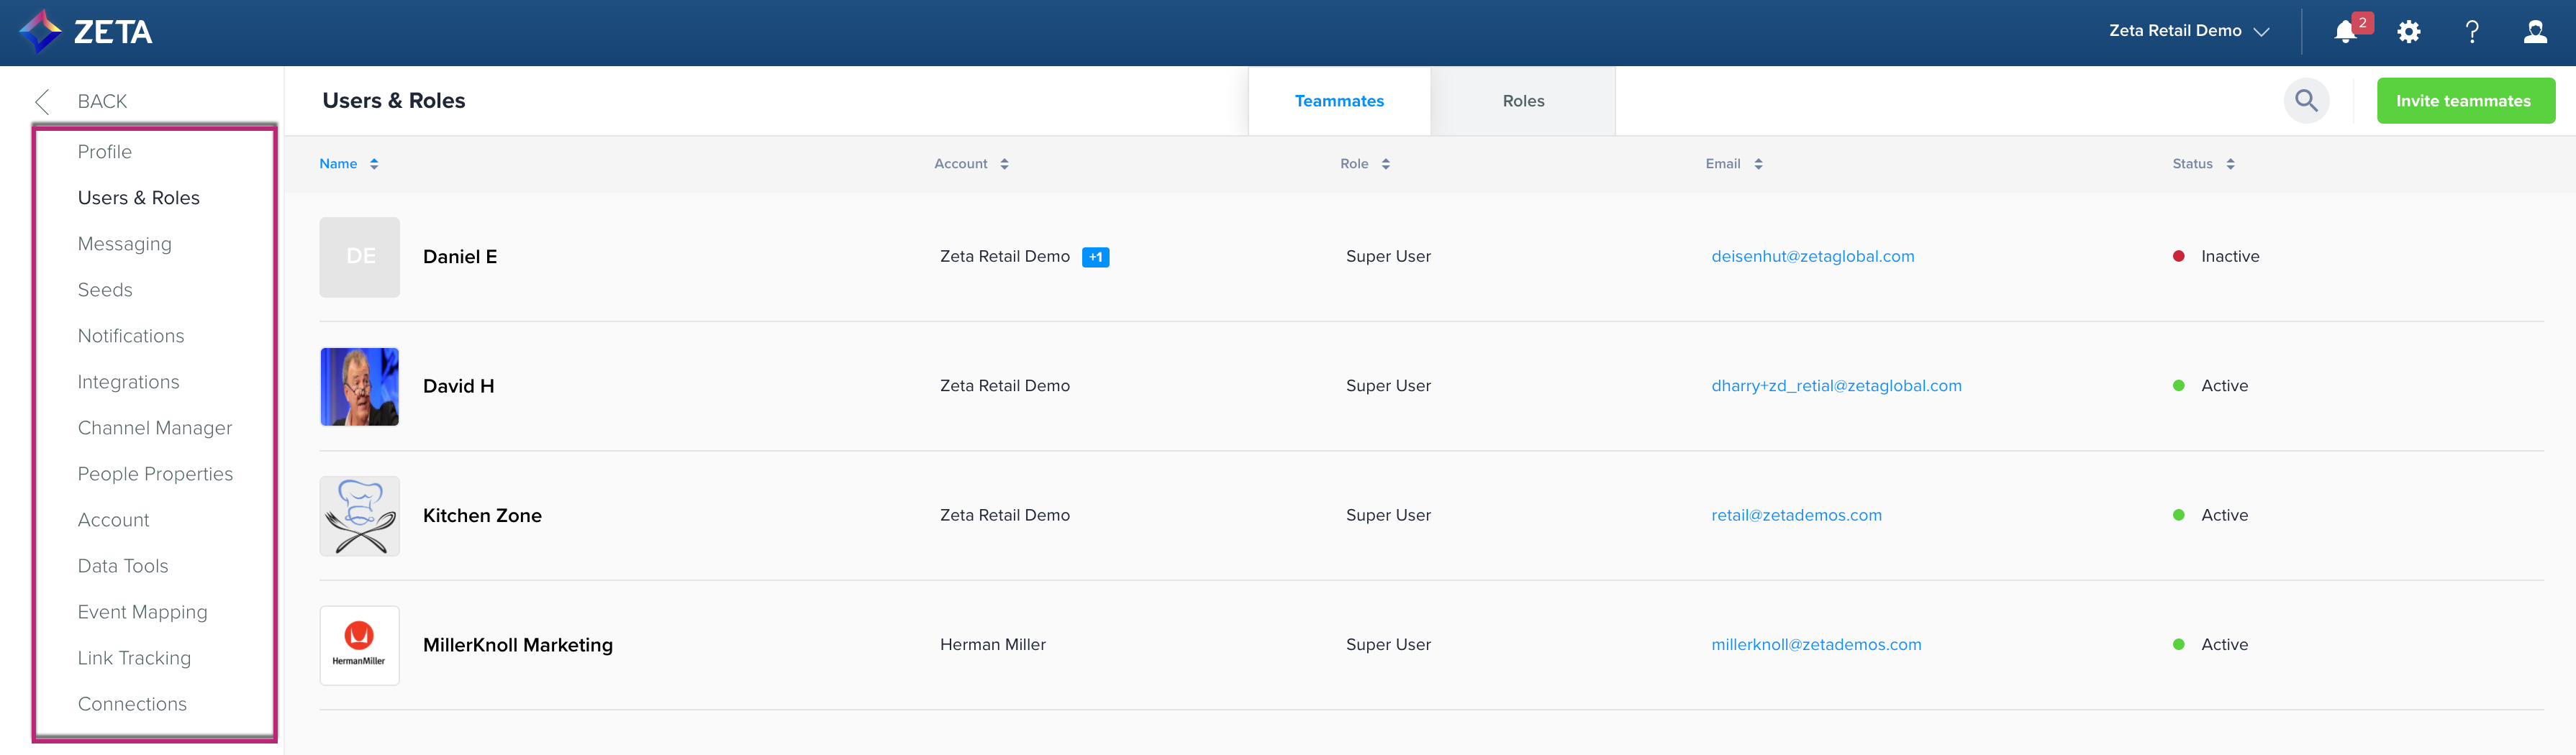Switch to the Roles tab

(x=1523, y=101)
